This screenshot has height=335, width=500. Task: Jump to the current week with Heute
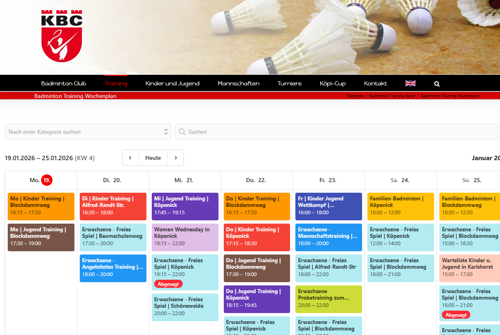tap(153, 158)
